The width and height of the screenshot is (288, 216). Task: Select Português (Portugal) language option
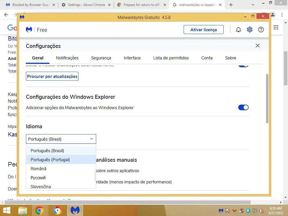61,160
